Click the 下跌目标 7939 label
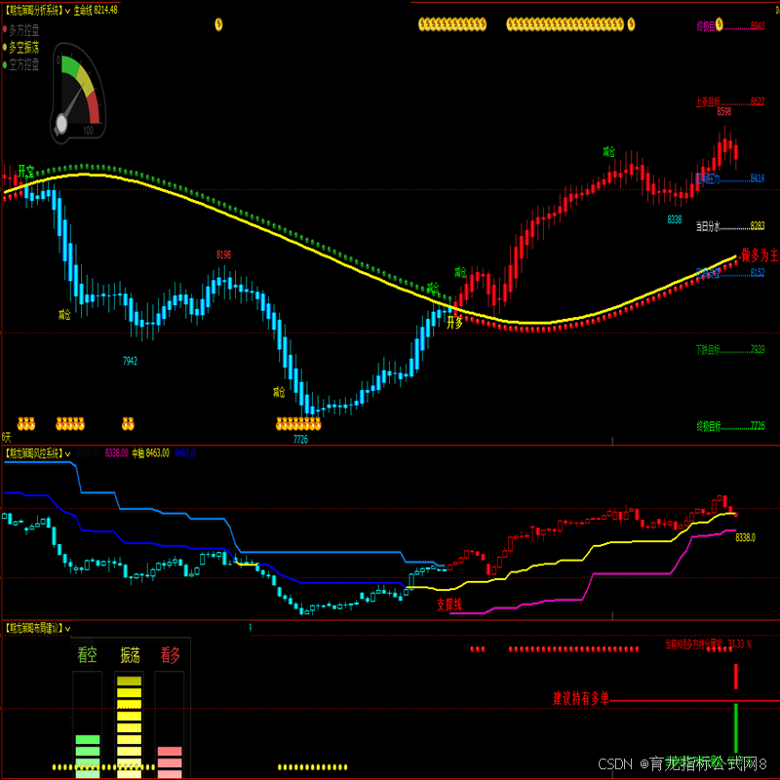This screenshot has height=780, width=780. coord(730,350)
